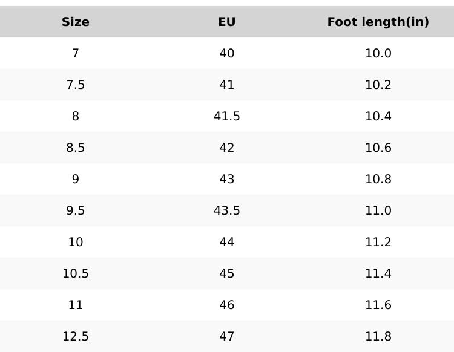Select EU value 41.5
The width and height of the screenshot is (454, 352).
[x=227, y=116]
